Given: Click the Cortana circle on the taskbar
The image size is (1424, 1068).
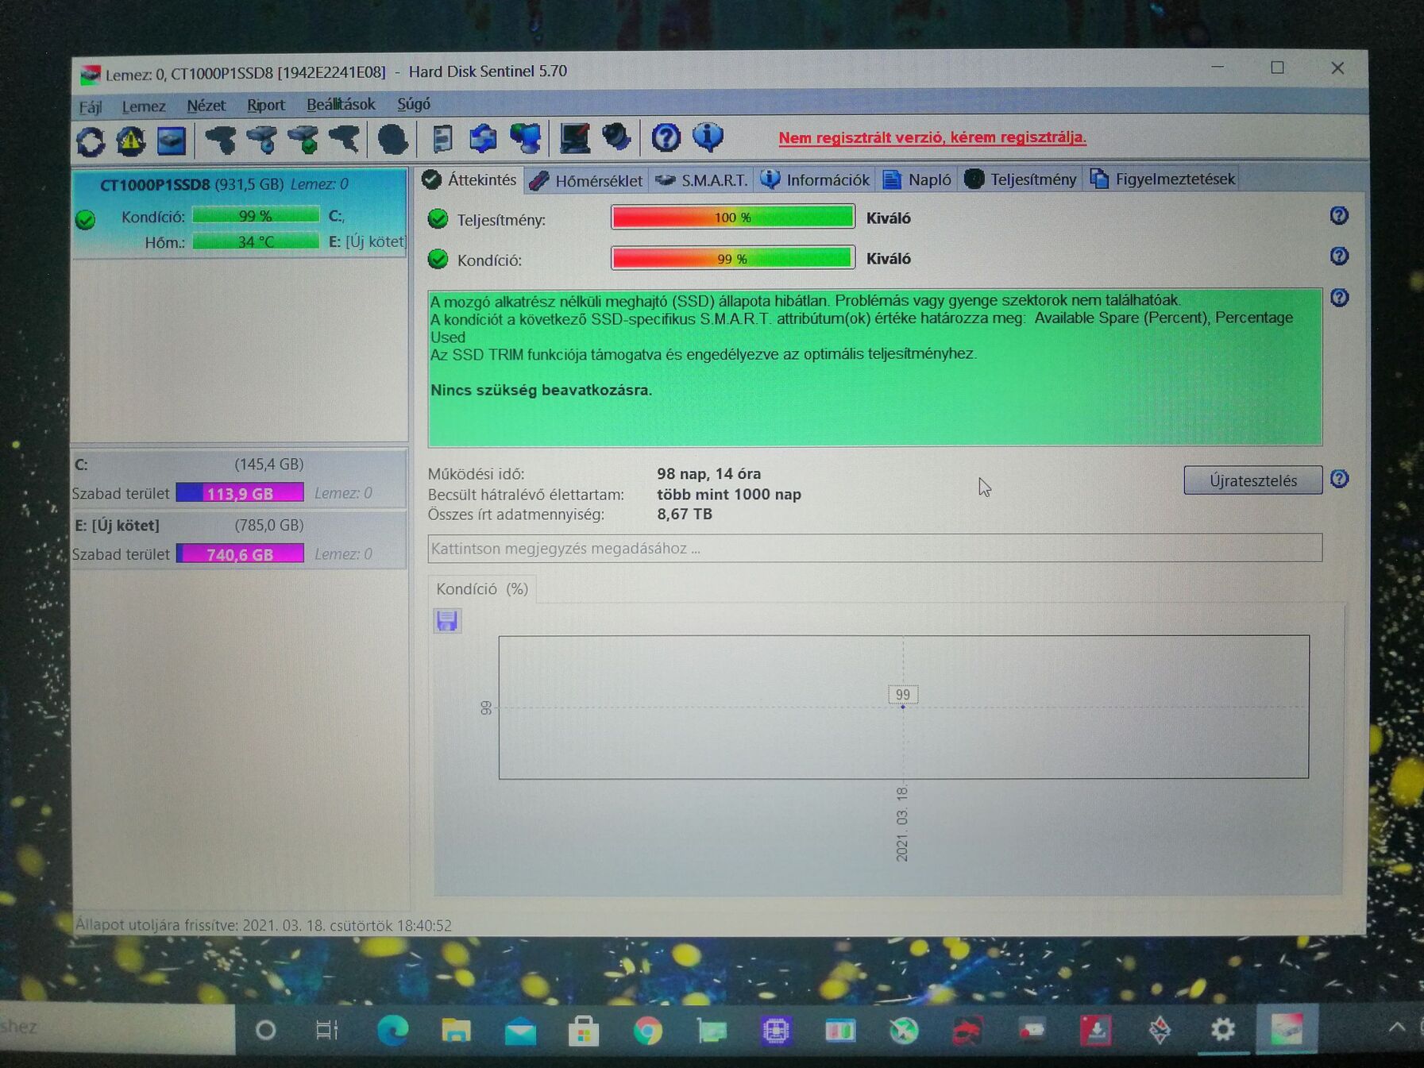Looking at the screenshot, I should (x=266, y=1031).
